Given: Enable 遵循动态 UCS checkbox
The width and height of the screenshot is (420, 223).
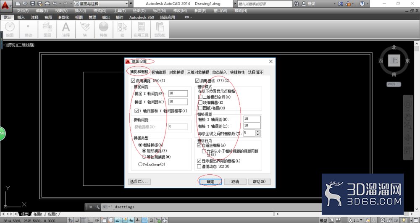Looking at the screenshot, I should (199, 166).
